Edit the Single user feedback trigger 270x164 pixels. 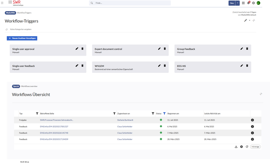coord(77,65)
